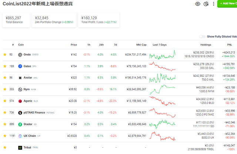Unfavorite Ondo with its star icon
Viewport: 237px width, 154px height.
tap(5, 54)
